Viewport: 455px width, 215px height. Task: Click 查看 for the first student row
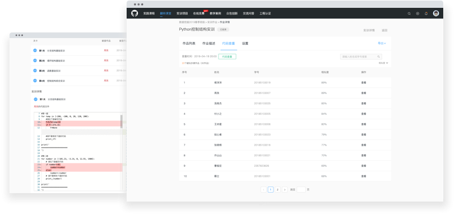pyautogui.click(x=364, y=82)
